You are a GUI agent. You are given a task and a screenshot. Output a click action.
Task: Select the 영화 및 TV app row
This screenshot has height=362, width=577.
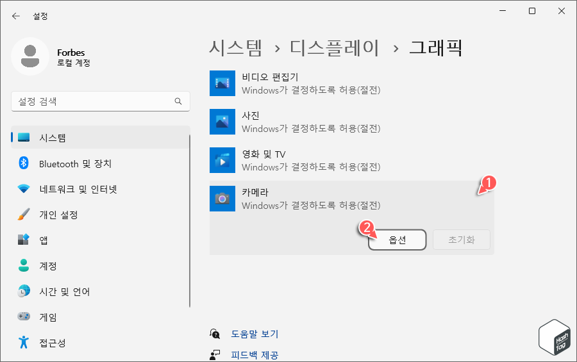352,160
